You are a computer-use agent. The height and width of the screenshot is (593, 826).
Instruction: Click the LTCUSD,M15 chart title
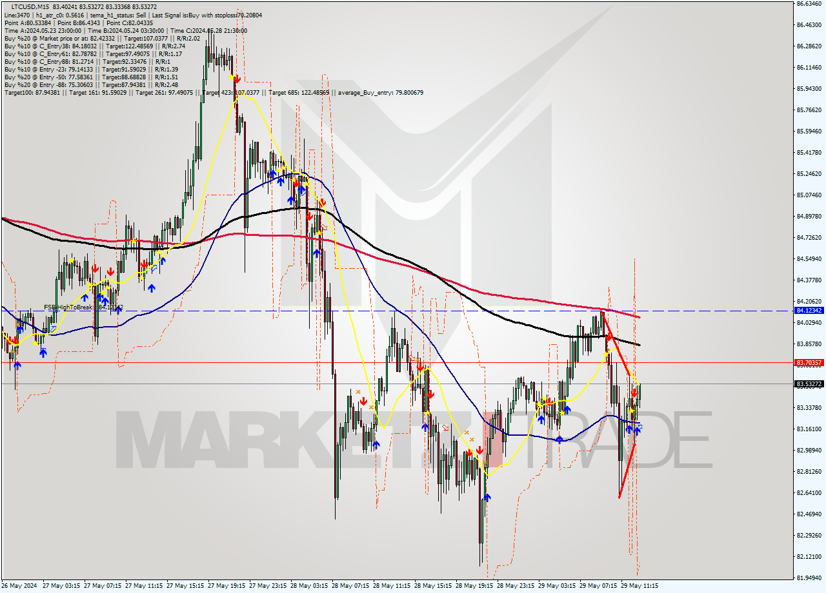tap(31, 6)
